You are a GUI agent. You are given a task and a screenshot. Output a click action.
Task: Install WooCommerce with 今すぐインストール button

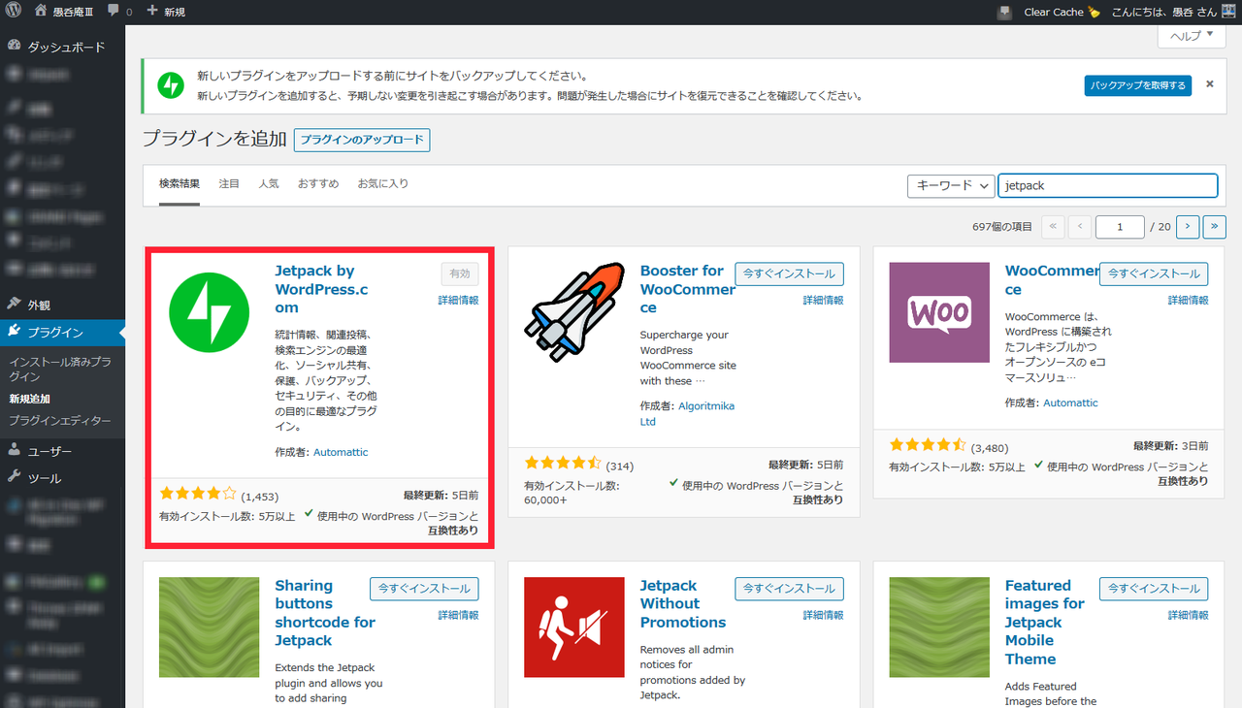(1154, 274)
